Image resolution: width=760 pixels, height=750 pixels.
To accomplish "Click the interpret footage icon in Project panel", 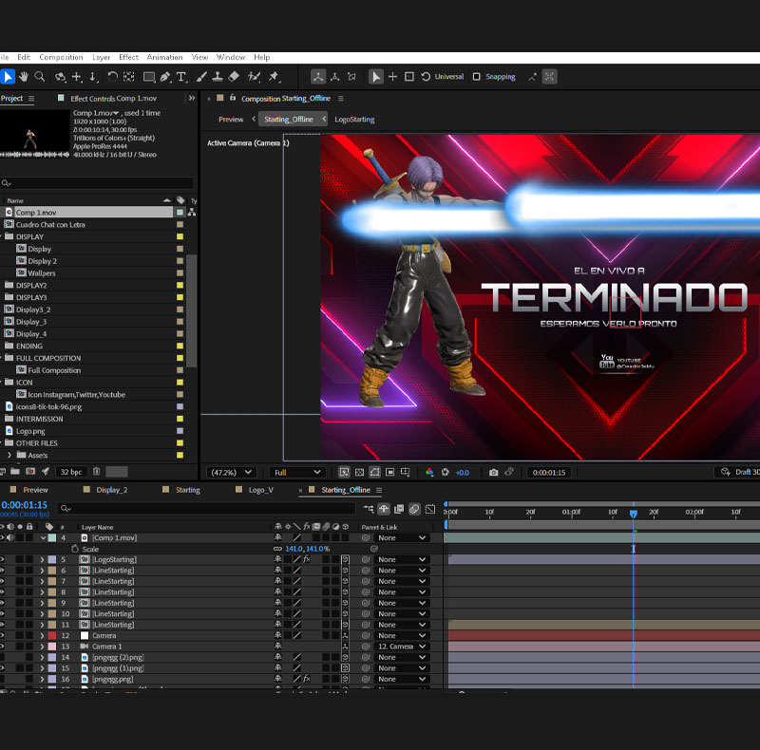I will coord(3,472).
